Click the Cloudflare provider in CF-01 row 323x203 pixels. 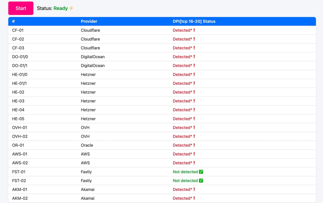[90, 30]
